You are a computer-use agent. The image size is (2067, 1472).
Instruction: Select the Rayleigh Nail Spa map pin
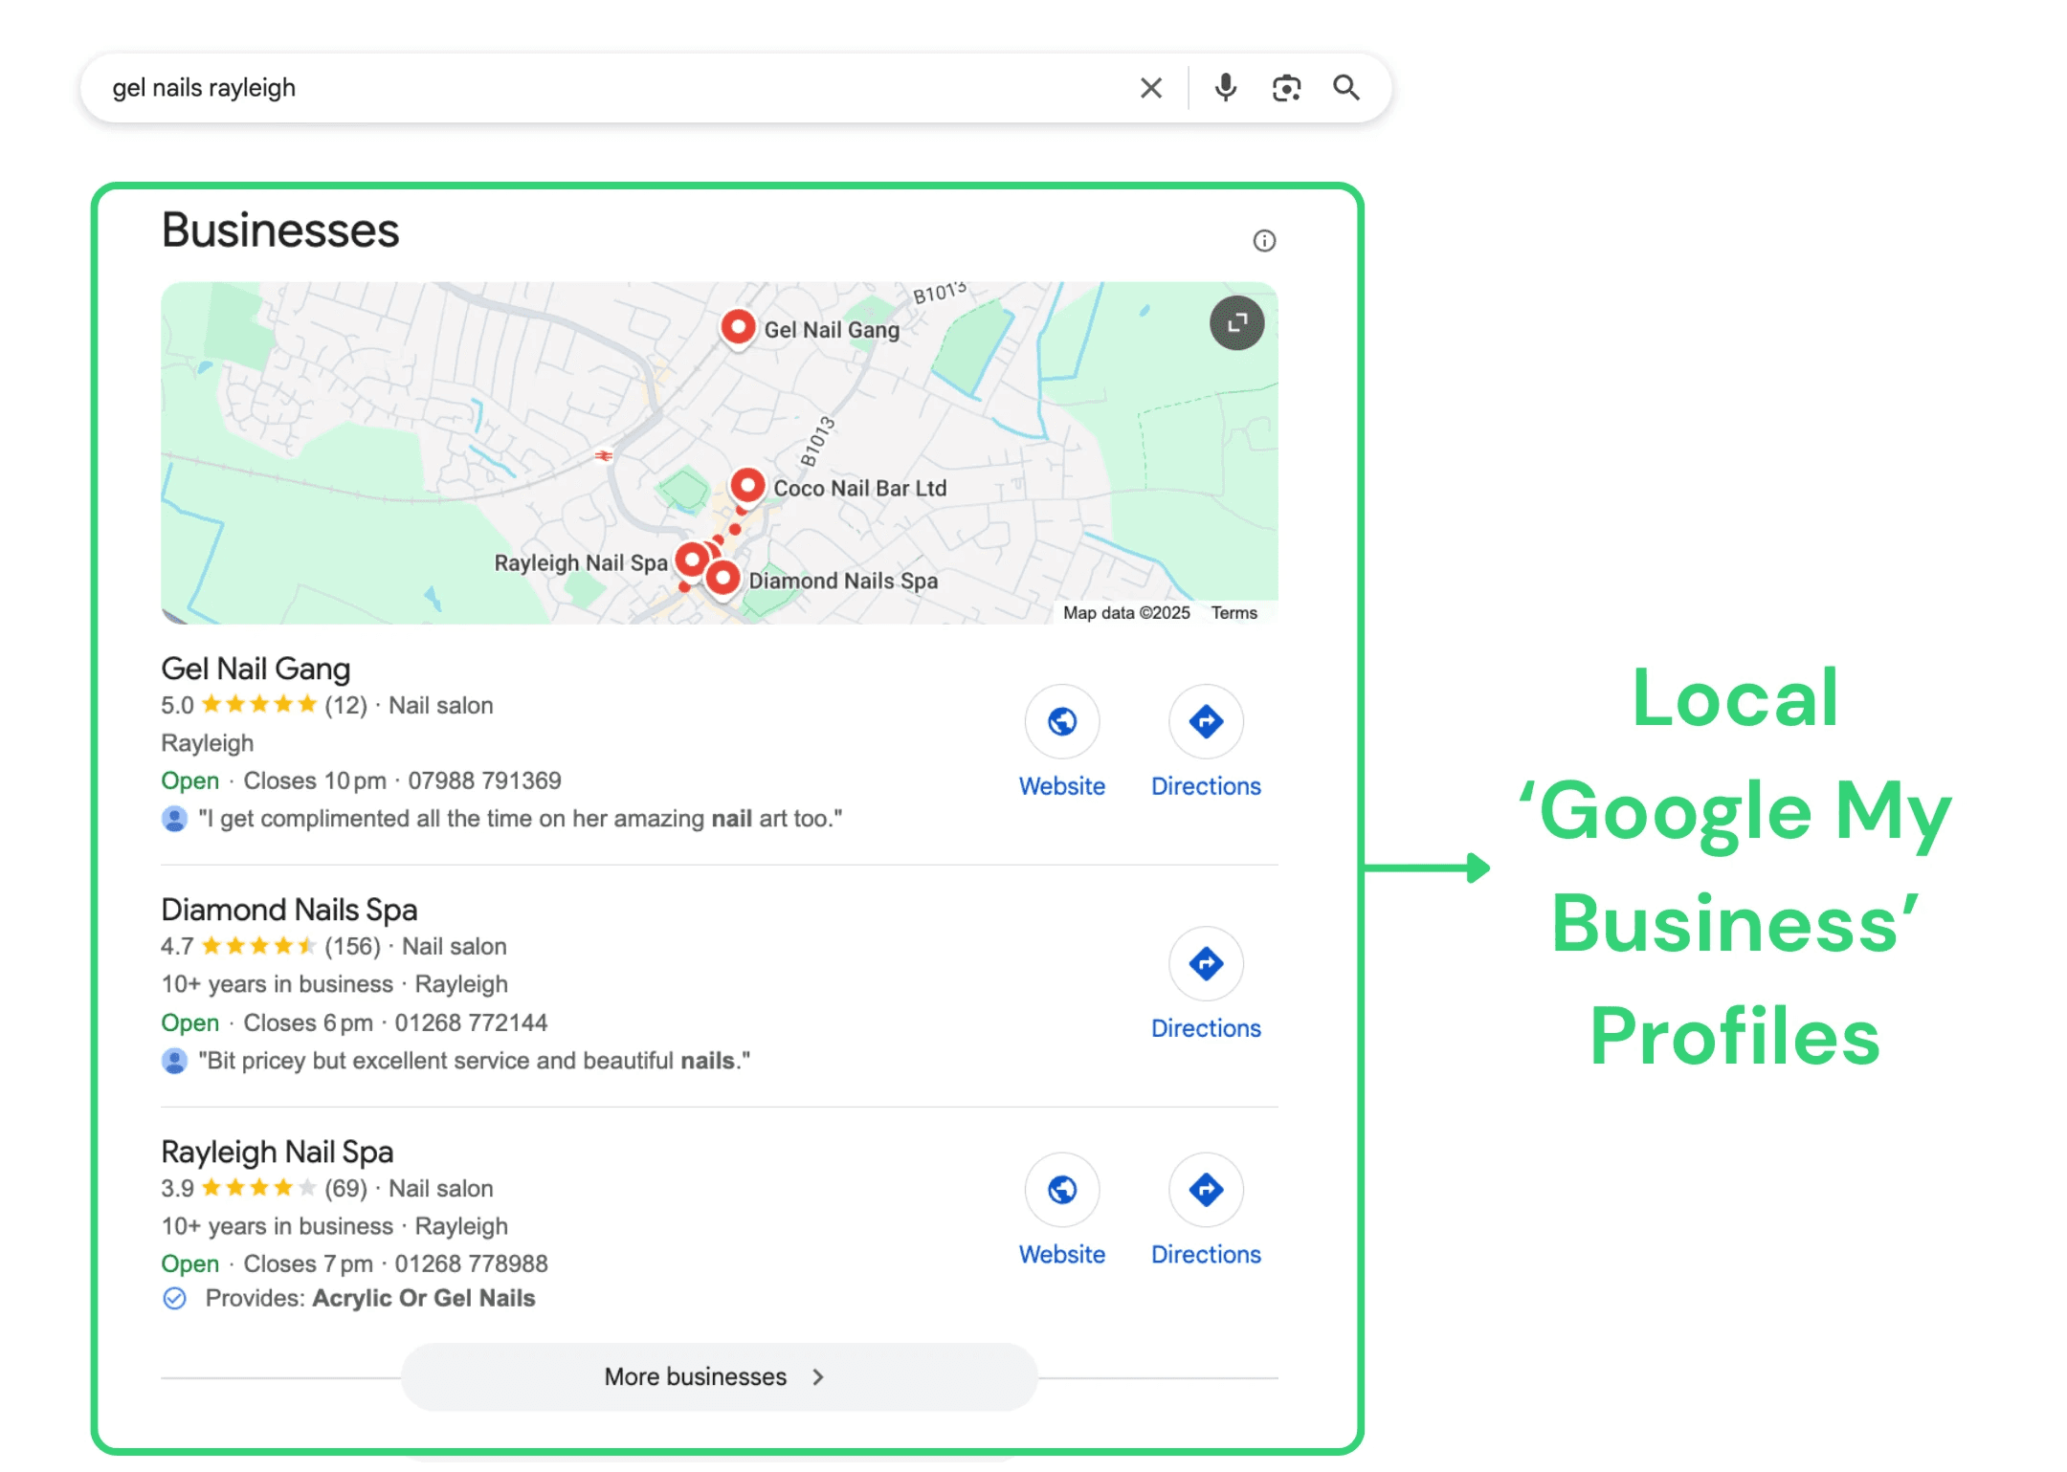pyautogui.click(x=692, y=559)
